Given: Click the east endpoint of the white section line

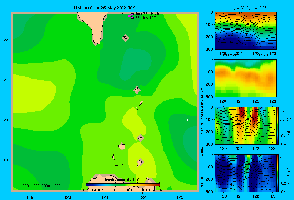Looking at the screenshot, I should [x=188, y=120].
